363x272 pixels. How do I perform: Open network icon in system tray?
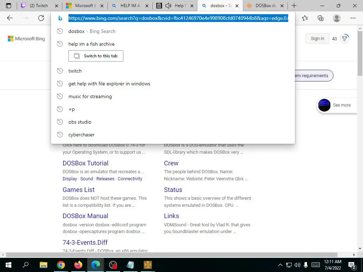point(289,265)
